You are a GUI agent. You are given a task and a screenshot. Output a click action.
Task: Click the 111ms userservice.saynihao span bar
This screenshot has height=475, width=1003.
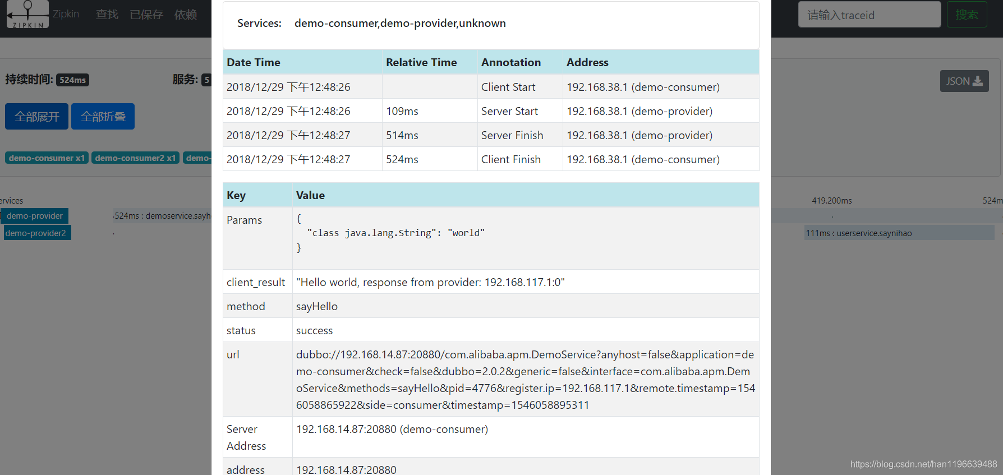(899, 233)
